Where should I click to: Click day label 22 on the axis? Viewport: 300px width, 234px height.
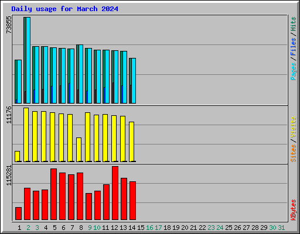(x=202, y=228)
